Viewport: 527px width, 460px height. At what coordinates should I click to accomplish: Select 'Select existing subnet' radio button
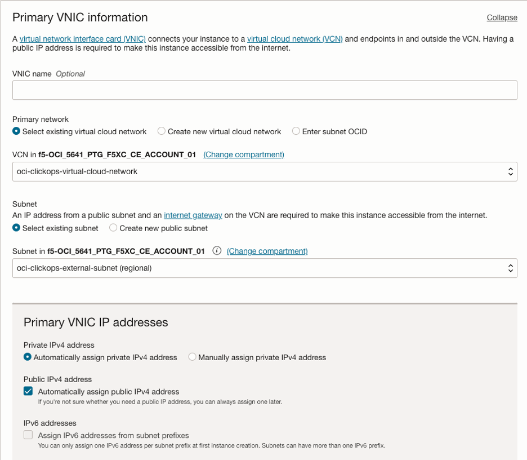pos(17,228)
